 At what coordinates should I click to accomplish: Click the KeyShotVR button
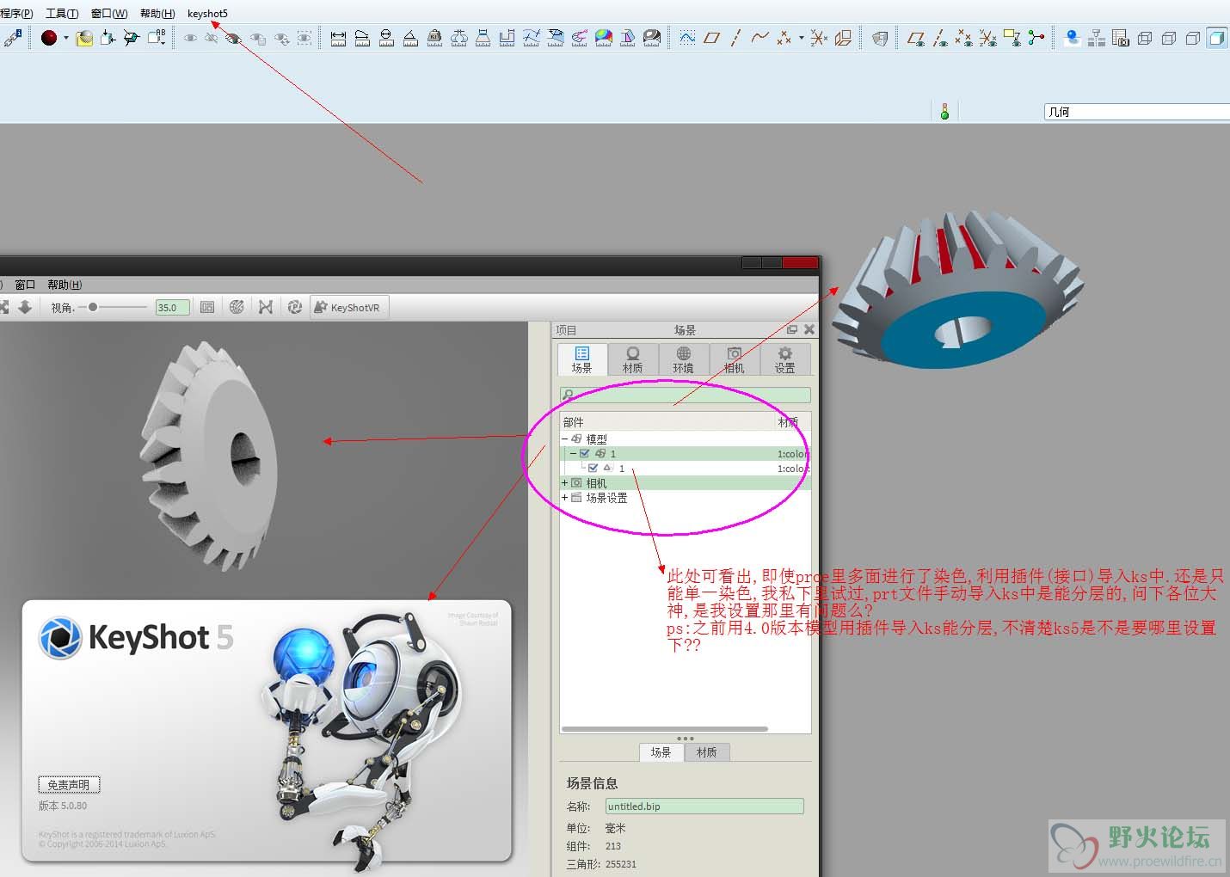pos(348,307)
